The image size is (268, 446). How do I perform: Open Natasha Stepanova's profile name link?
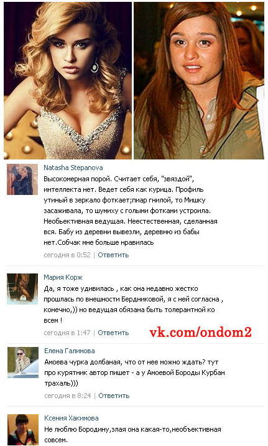click(x=73, y=168)
